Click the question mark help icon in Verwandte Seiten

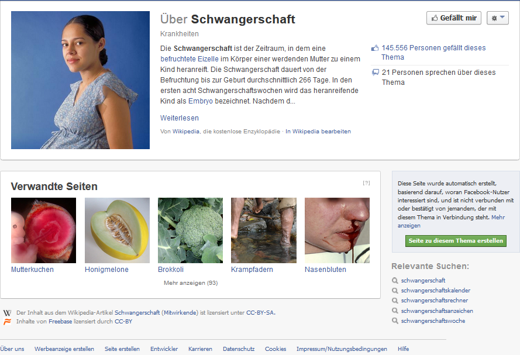point(366,182)
